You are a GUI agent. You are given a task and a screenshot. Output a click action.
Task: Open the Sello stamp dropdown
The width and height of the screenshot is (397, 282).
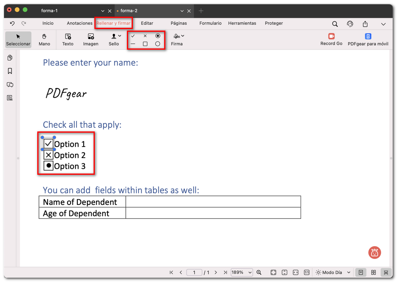(x=119, y=36)
